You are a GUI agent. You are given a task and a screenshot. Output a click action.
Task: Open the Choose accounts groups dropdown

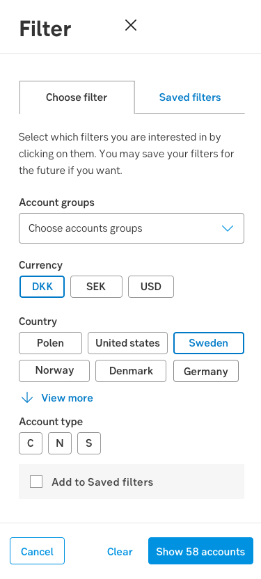(132, 228)
